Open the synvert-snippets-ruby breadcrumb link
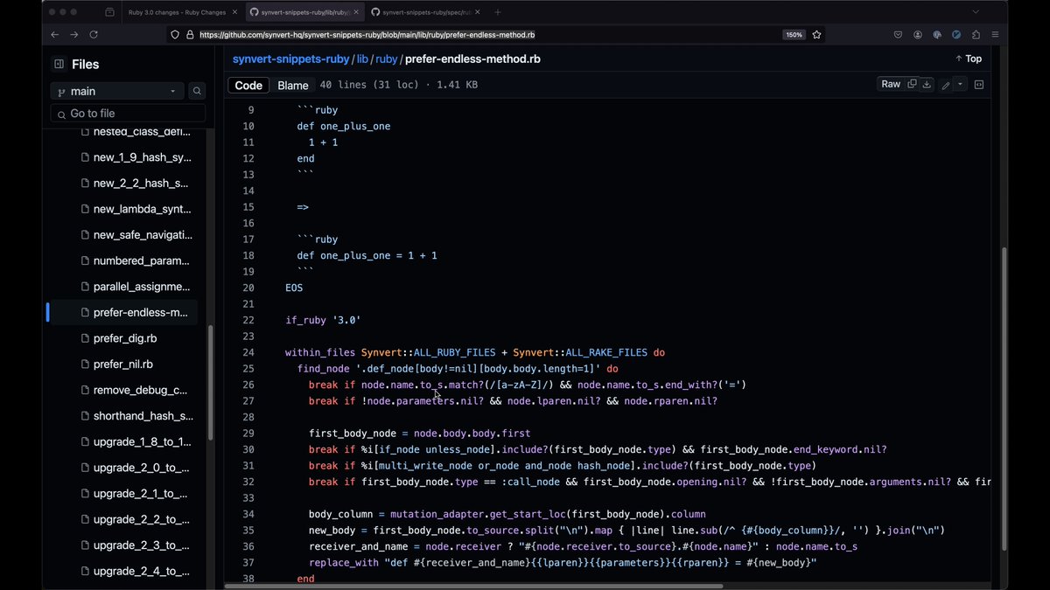 [290, 59]
